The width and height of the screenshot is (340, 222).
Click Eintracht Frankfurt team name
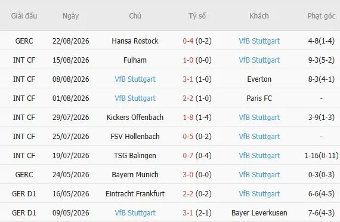pyautogui.click(x=135, y=194)
